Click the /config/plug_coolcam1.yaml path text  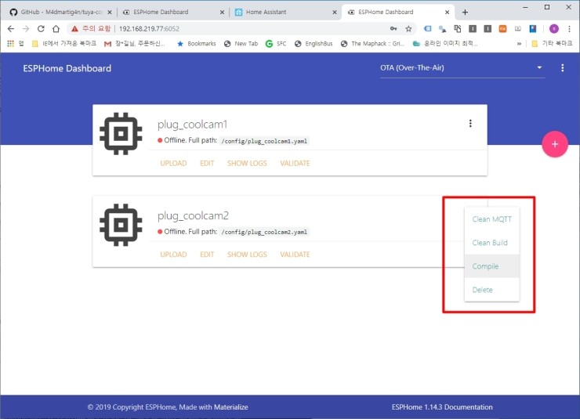coord(264,141)
